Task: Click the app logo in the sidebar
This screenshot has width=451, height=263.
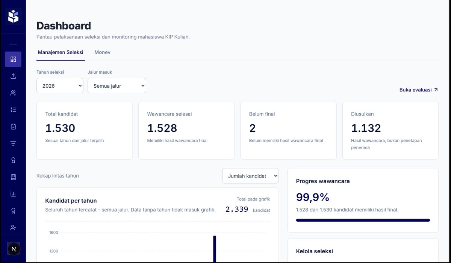Action: click(x=13, y=17)
